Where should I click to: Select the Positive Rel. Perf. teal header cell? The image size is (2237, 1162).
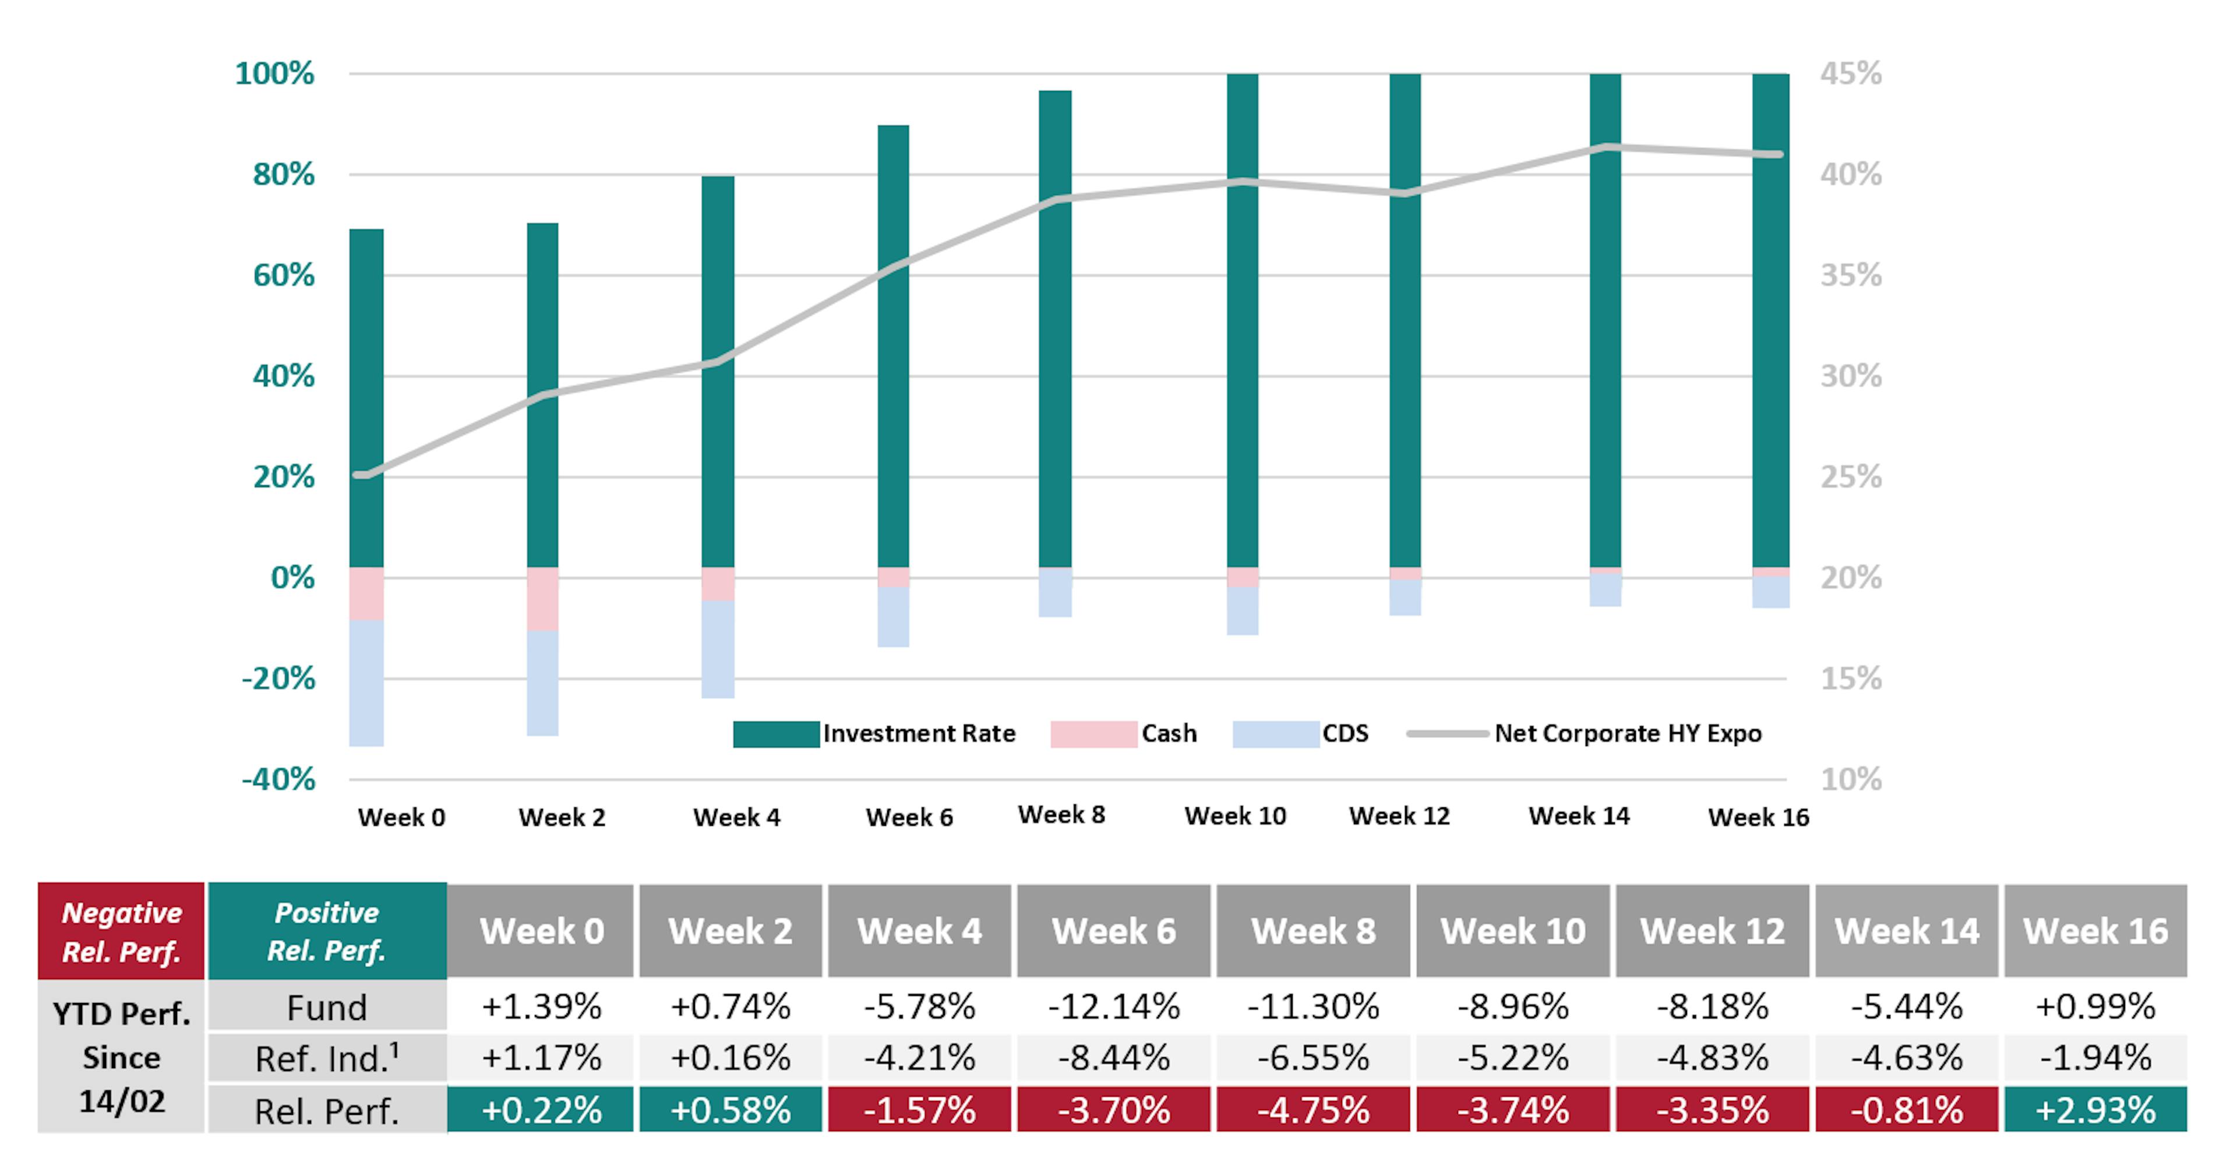pyautogui.click(x=326, y=931)
